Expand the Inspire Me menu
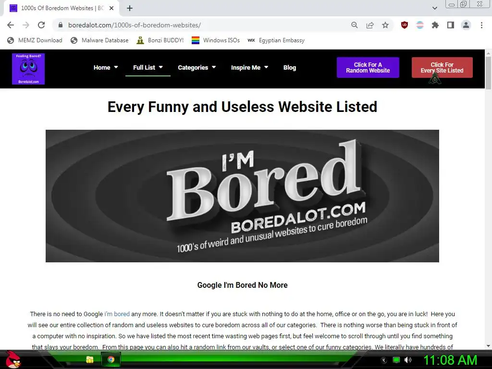492x369 pixels. pyautogui.click(x=249, y=67)
